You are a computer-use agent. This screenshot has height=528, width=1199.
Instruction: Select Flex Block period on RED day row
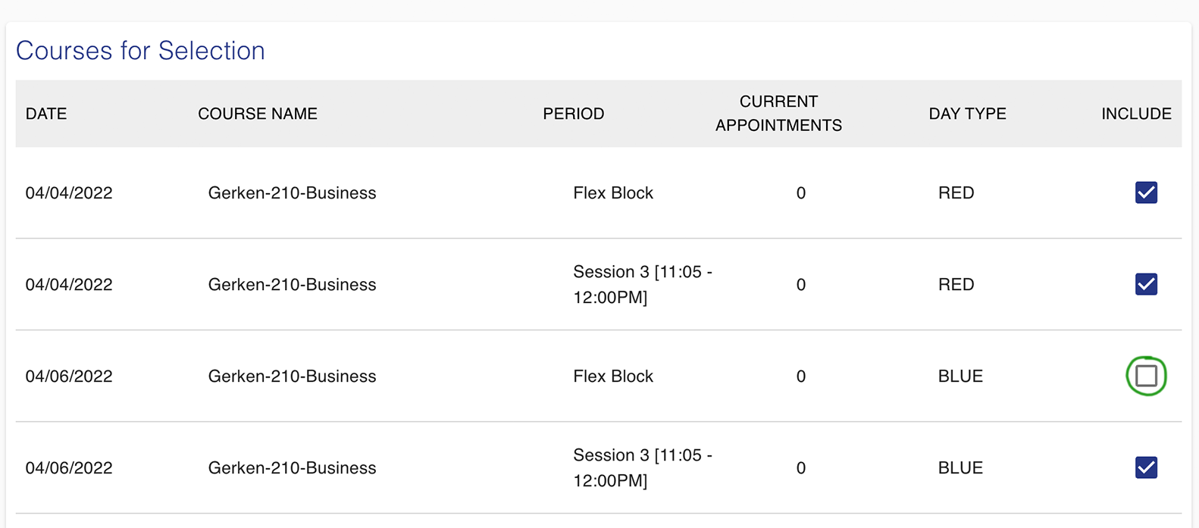[613, 193]
